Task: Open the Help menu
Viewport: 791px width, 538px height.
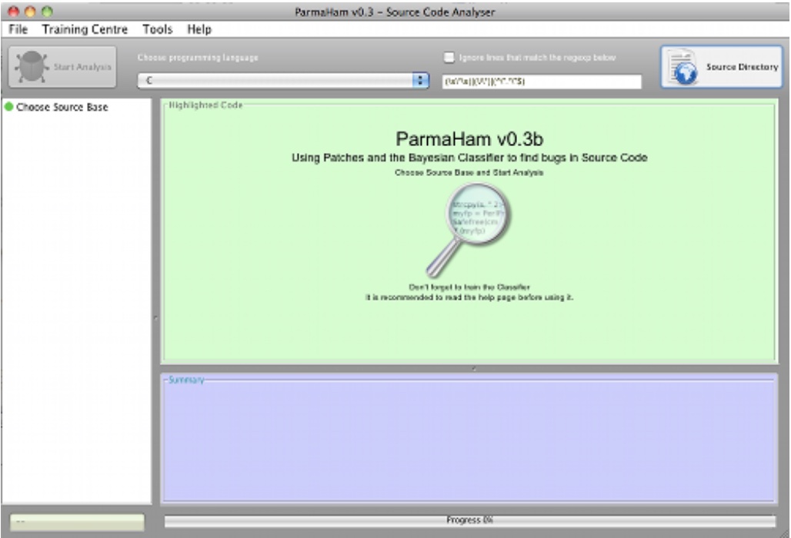Action: click(x=199, y=29)
